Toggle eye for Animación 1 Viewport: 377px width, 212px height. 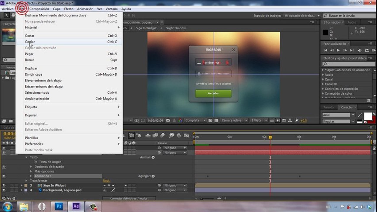[x=4, y=176]
